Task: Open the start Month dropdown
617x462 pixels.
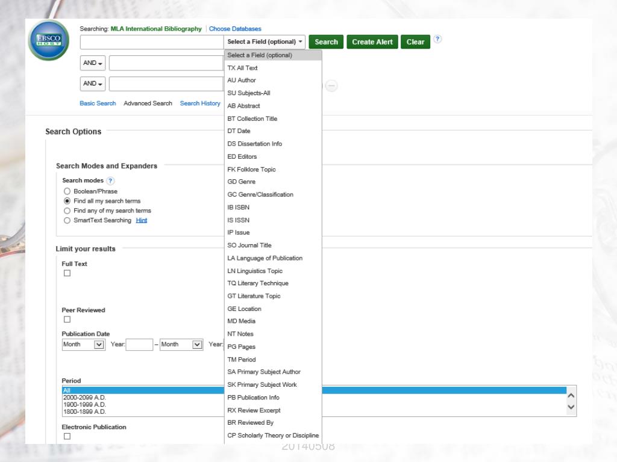Action: pyautogui.click(x=83, y=345)
